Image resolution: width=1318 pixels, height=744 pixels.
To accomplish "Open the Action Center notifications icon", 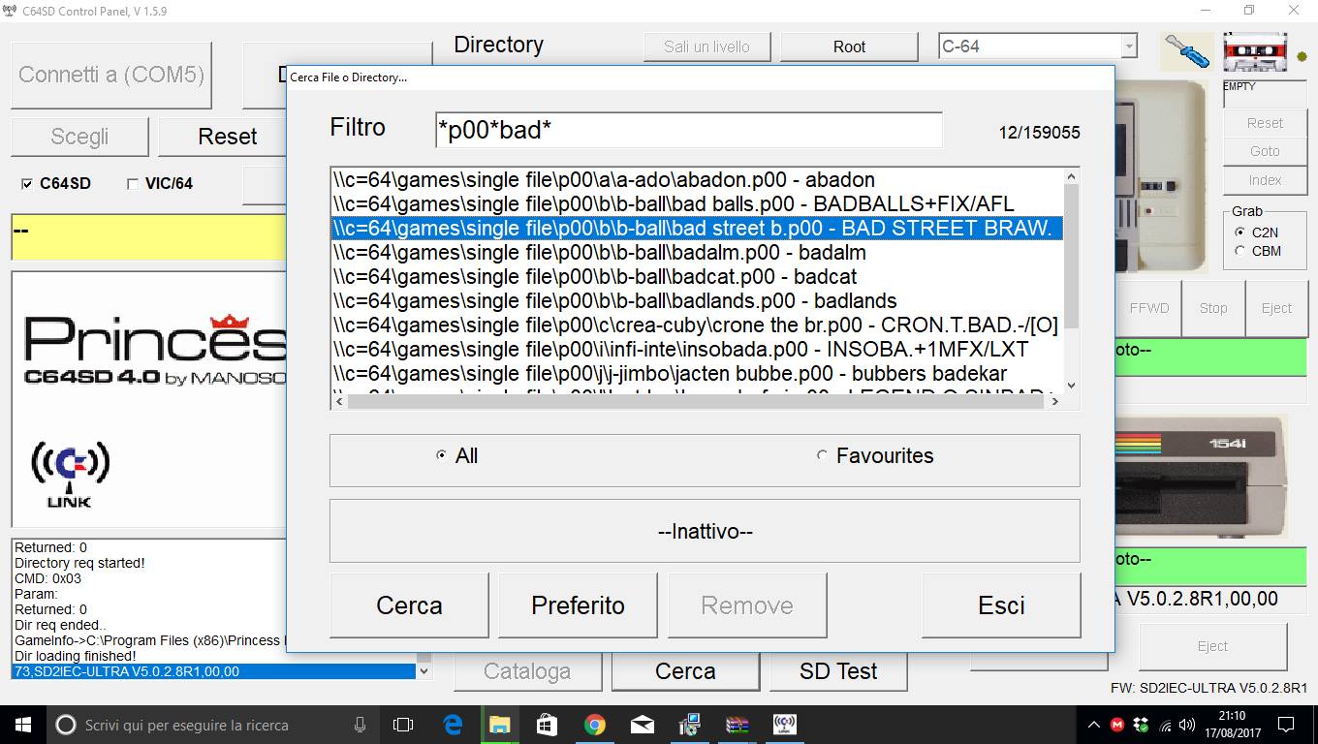I will click(x=1286, y=724).
